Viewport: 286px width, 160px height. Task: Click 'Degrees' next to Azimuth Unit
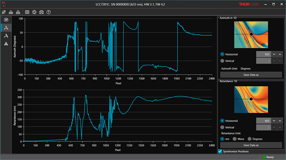(x=245, y=69)
